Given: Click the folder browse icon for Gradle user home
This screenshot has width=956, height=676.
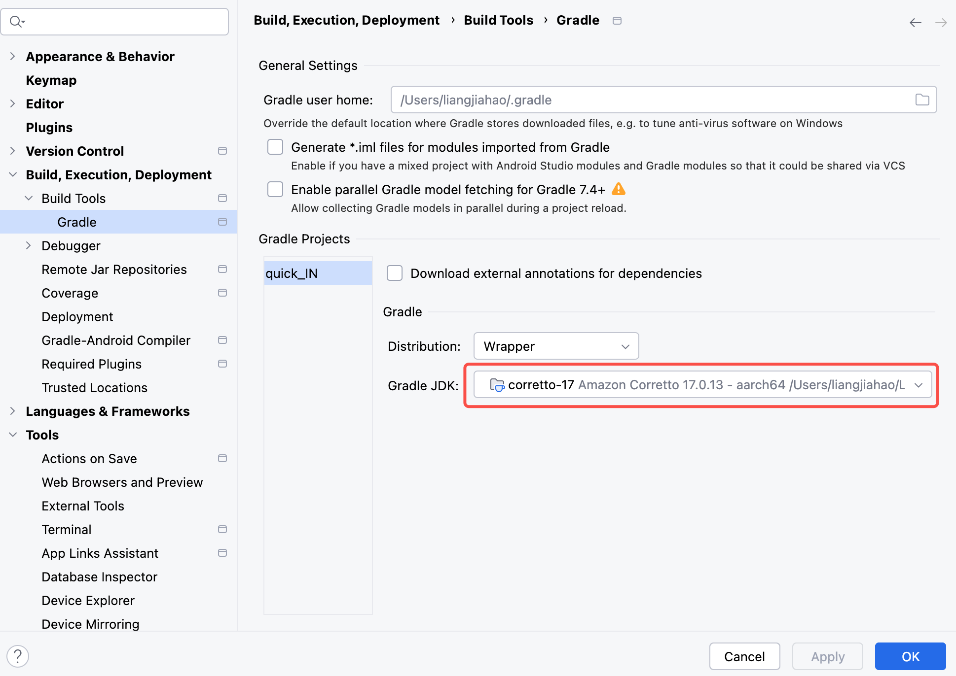Looking at the screenshot, I should pyautogui.click(x=921, y=100).
